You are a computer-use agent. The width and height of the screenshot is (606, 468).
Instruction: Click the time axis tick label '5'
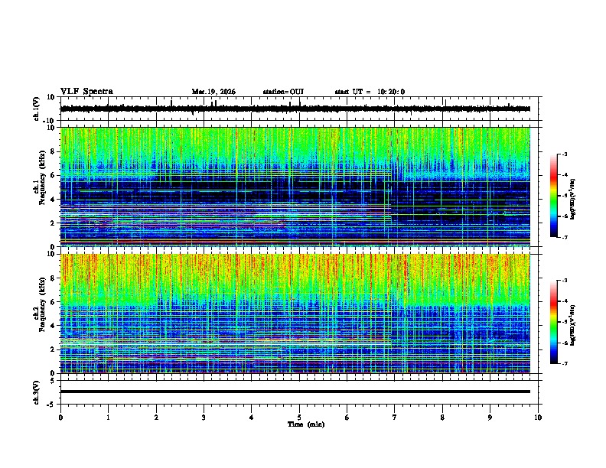(x=299, y=418)
